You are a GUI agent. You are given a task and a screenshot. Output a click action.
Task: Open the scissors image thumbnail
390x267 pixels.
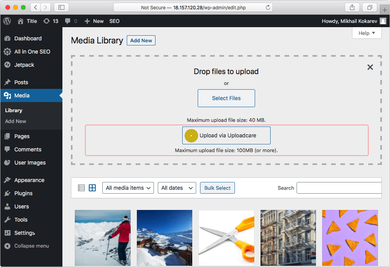[226, 238]
